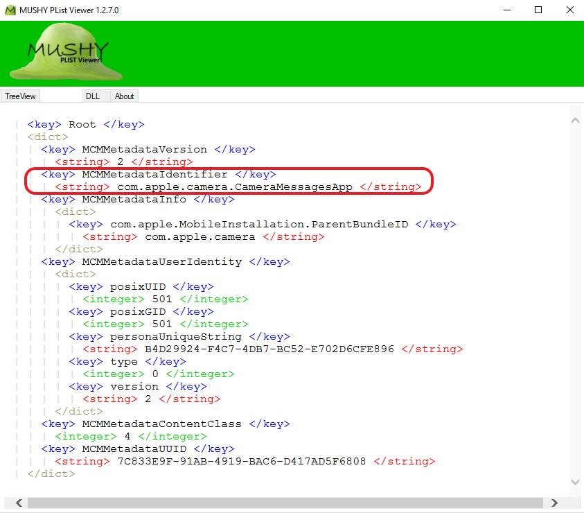Click the MCMMetadataUUID key

pos(138,449)
